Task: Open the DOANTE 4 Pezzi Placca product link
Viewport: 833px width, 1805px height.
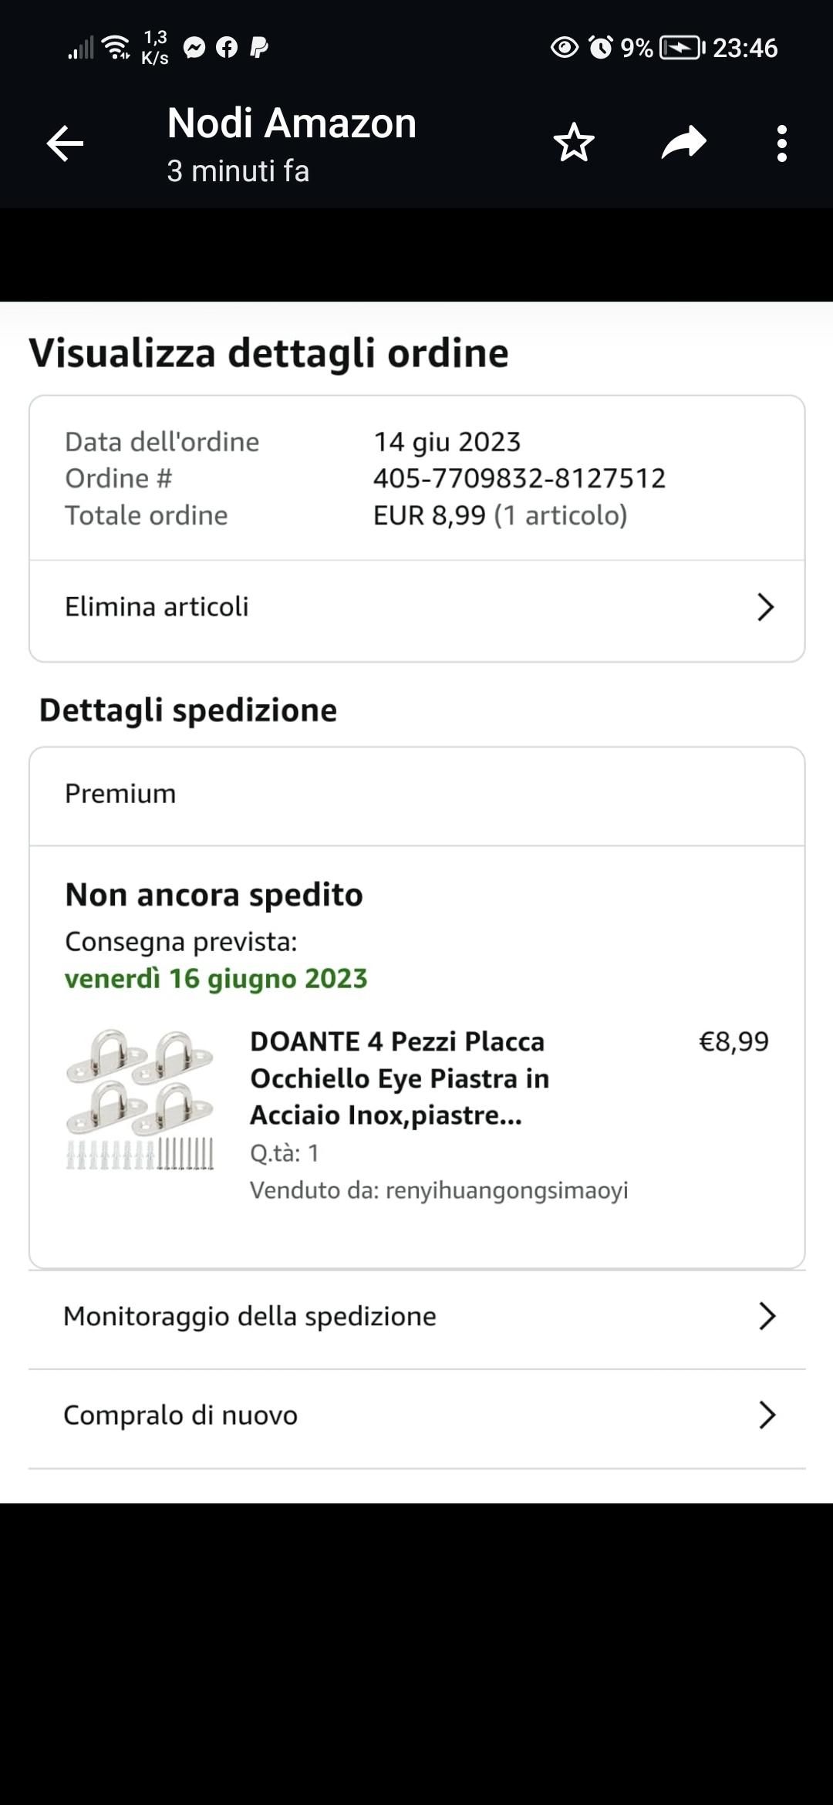Action: [400, 1078]
